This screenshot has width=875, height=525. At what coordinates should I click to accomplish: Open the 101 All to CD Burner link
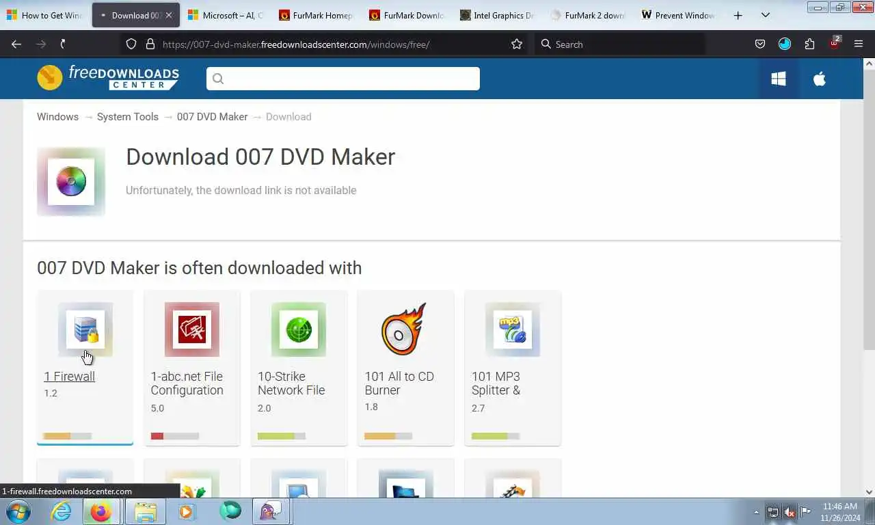[399, 383]
